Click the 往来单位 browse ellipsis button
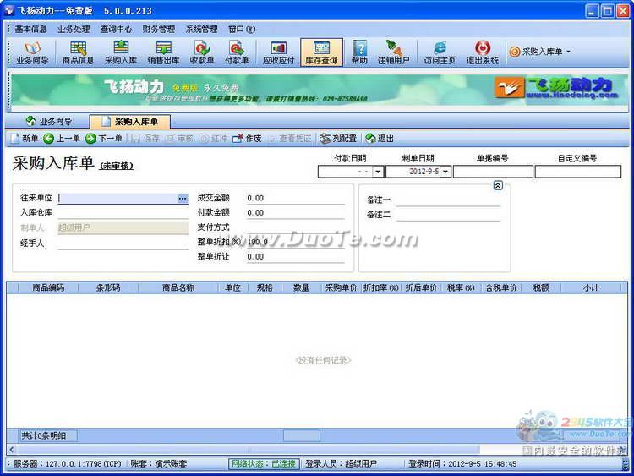The height and width of the screenshot is (476, 634). [x=183, y=198]
